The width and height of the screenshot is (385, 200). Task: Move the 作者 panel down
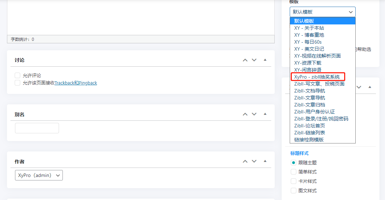[x=254, y=161]
